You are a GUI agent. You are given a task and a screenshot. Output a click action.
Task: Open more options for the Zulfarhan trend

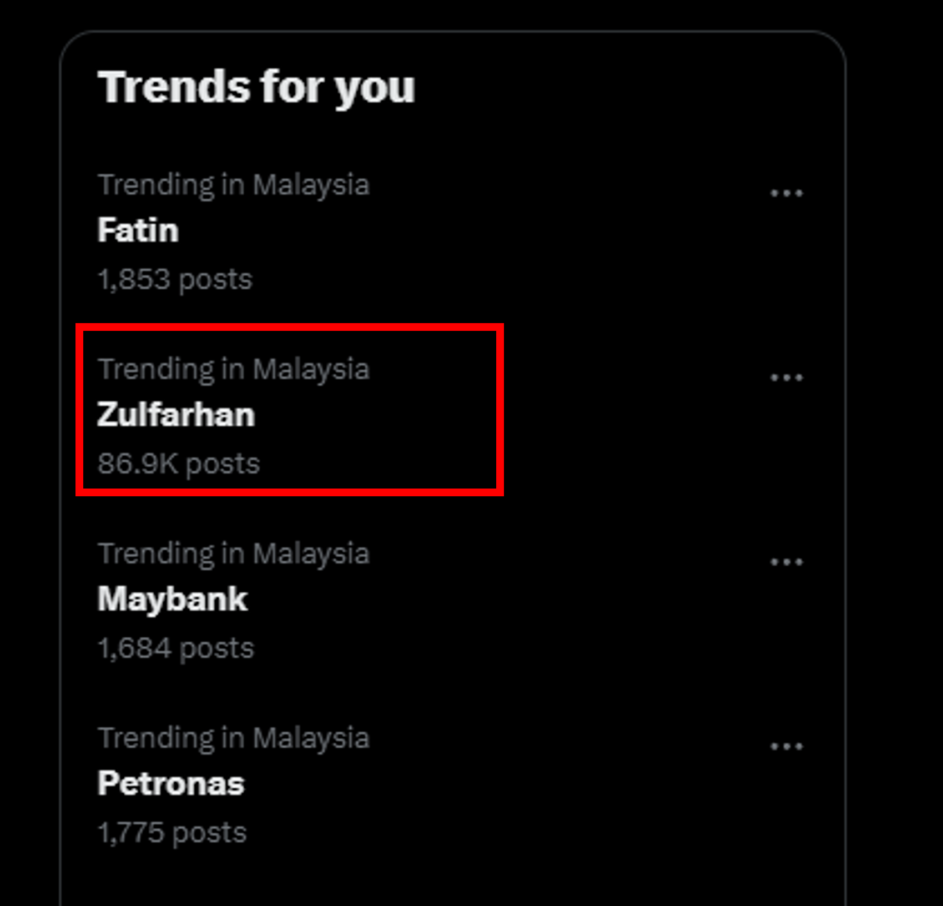(x=786, y=377)
